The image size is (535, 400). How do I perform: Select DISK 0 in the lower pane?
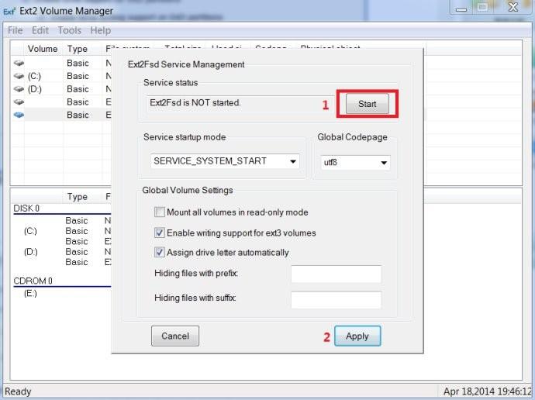point(26,208)
